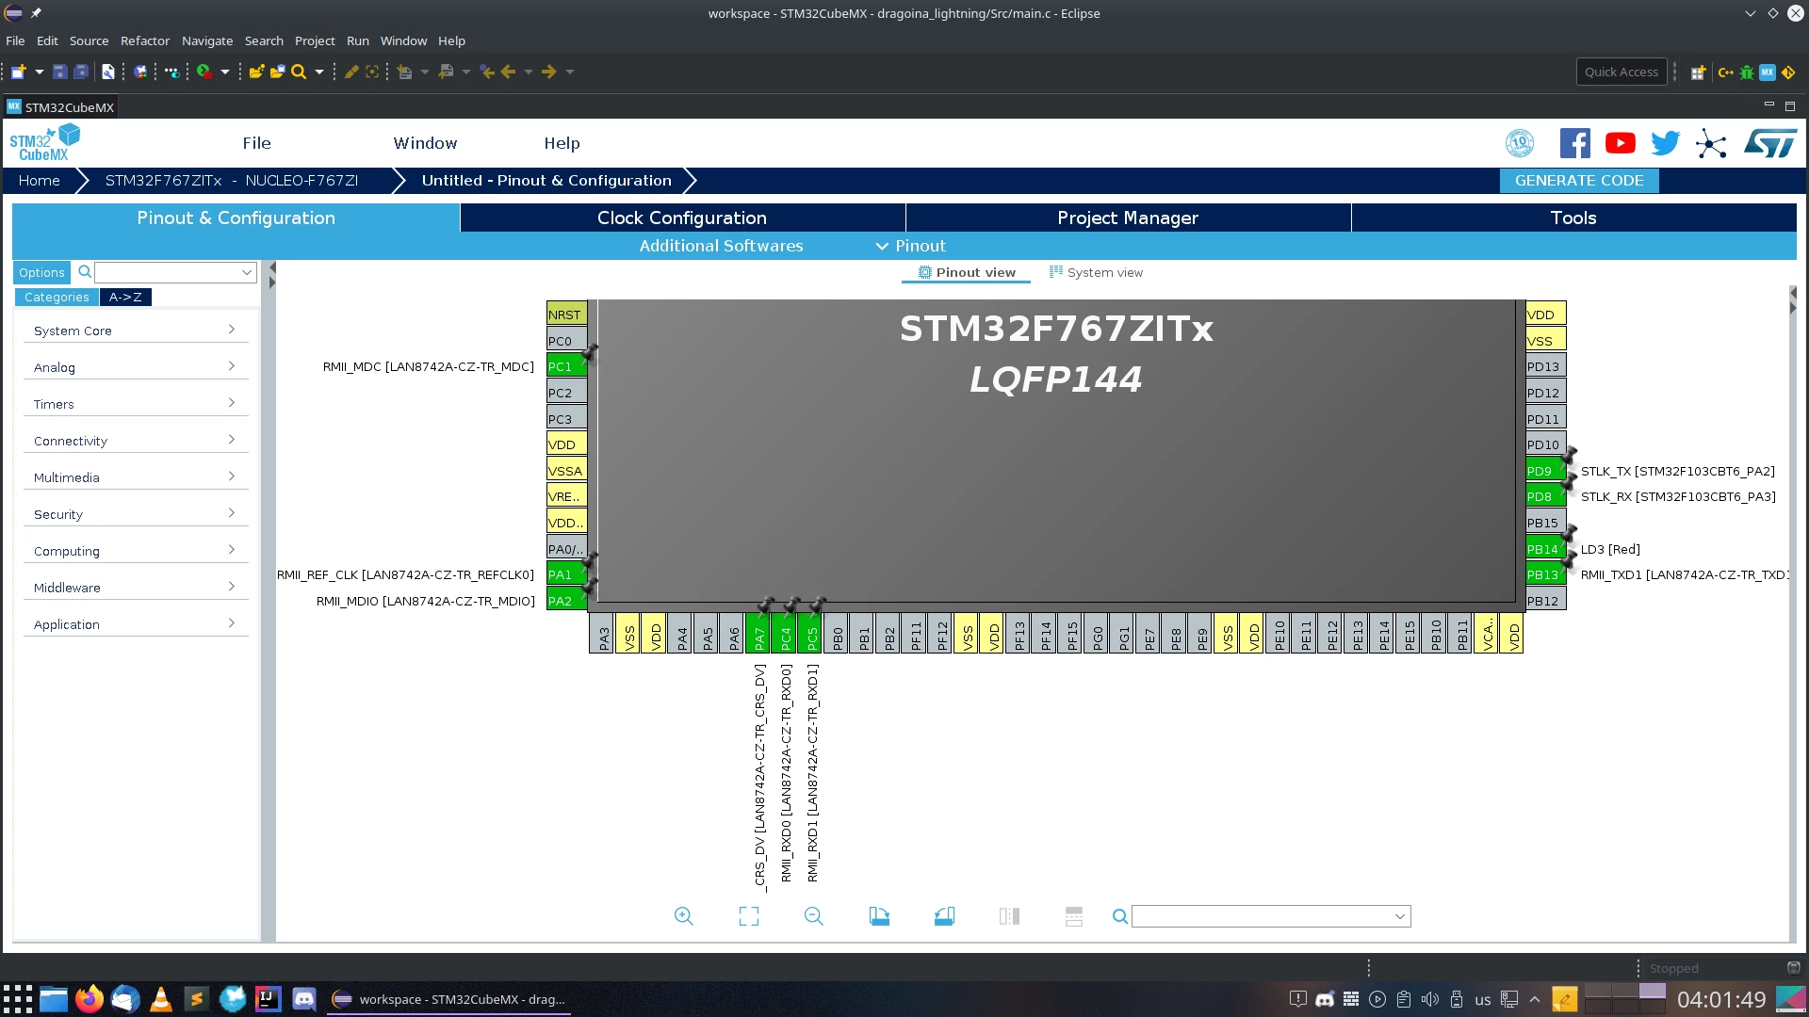Image resolution: width=1809 pixels, height=1017 pixels.
Task: Expand the System Core category
Action: tap(136, 331)
